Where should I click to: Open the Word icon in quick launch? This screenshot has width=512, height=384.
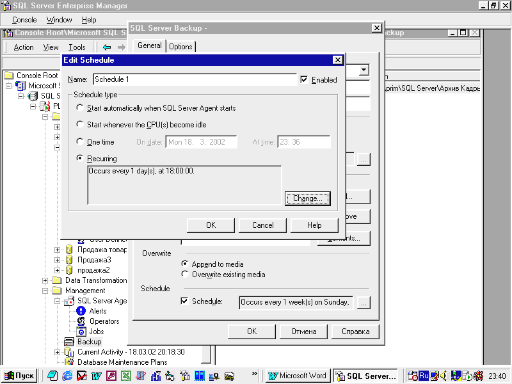click(97, 376)
